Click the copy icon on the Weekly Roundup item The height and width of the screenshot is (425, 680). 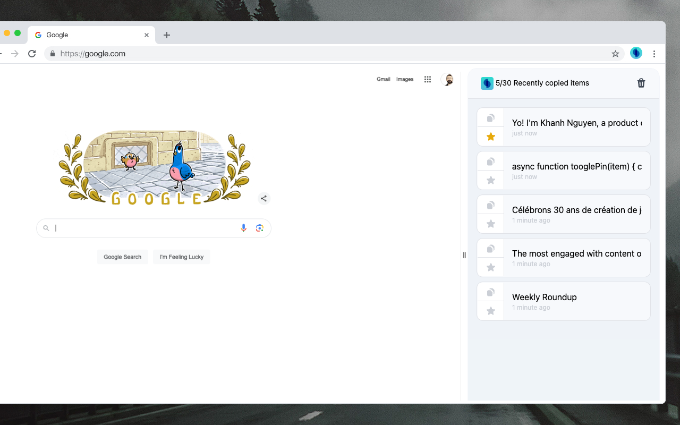coord(490,291)
